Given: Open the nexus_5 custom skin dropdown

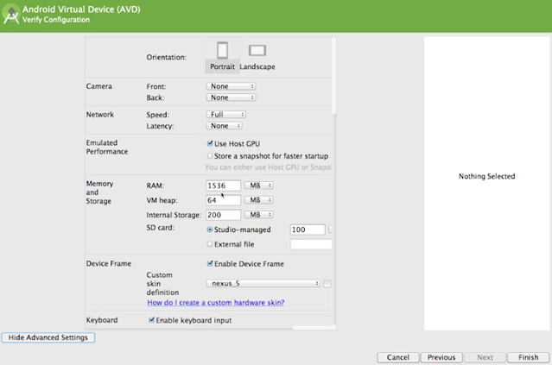Looking at the screenshot, I should click(263, 283).
